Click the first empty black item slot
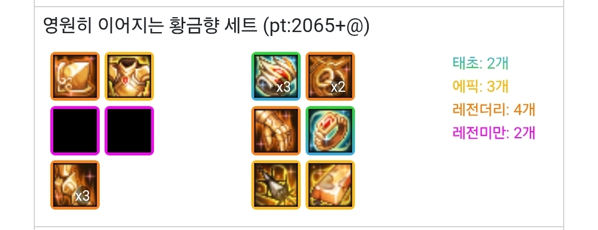This screenshot has height=230, width=598. coord(75,130)
